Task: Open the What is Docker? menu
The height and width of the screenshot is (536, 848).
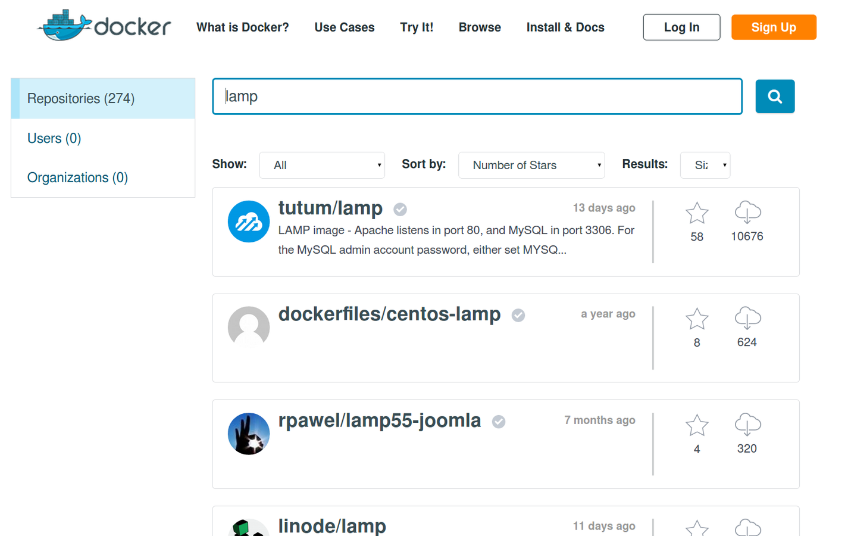Action: [243, 27]
